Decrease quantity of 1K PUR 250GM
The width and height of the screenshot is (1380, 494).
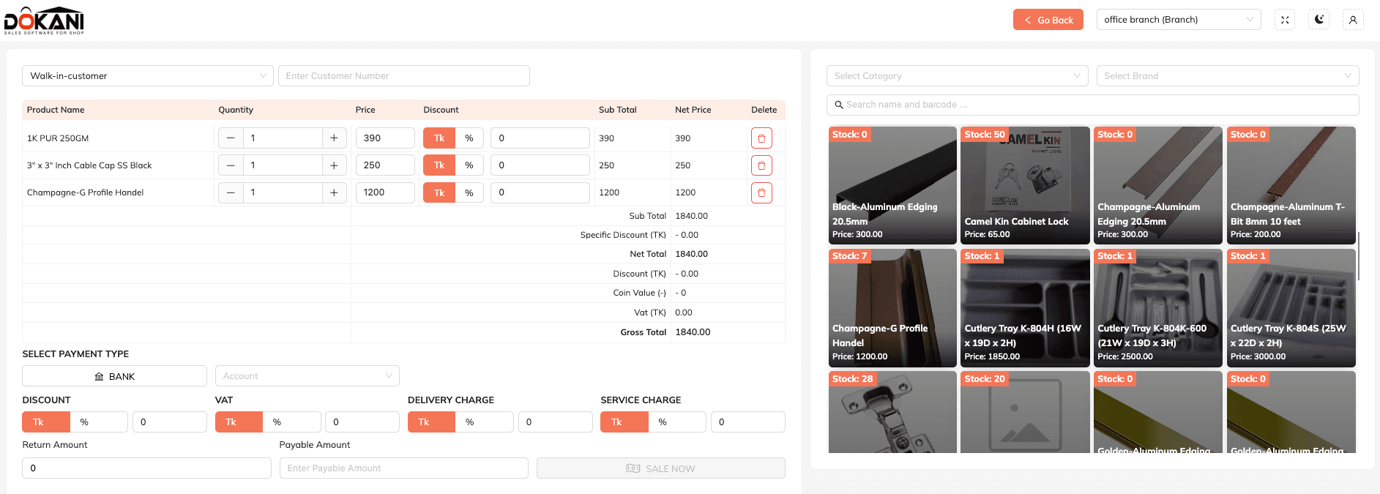[x=231, y=138]
